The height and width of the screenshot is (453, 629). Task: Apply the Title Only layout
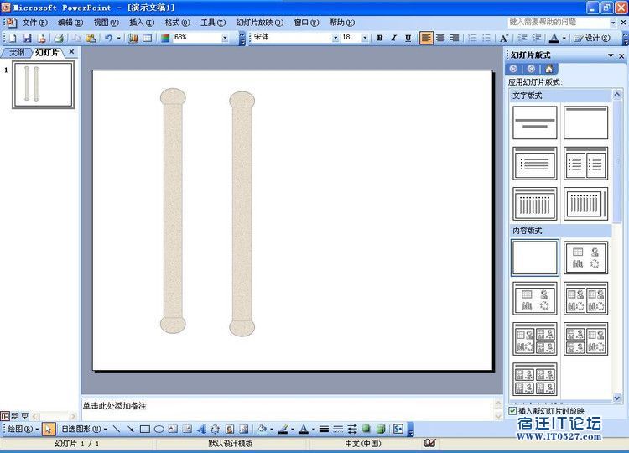tap(585, 122)
